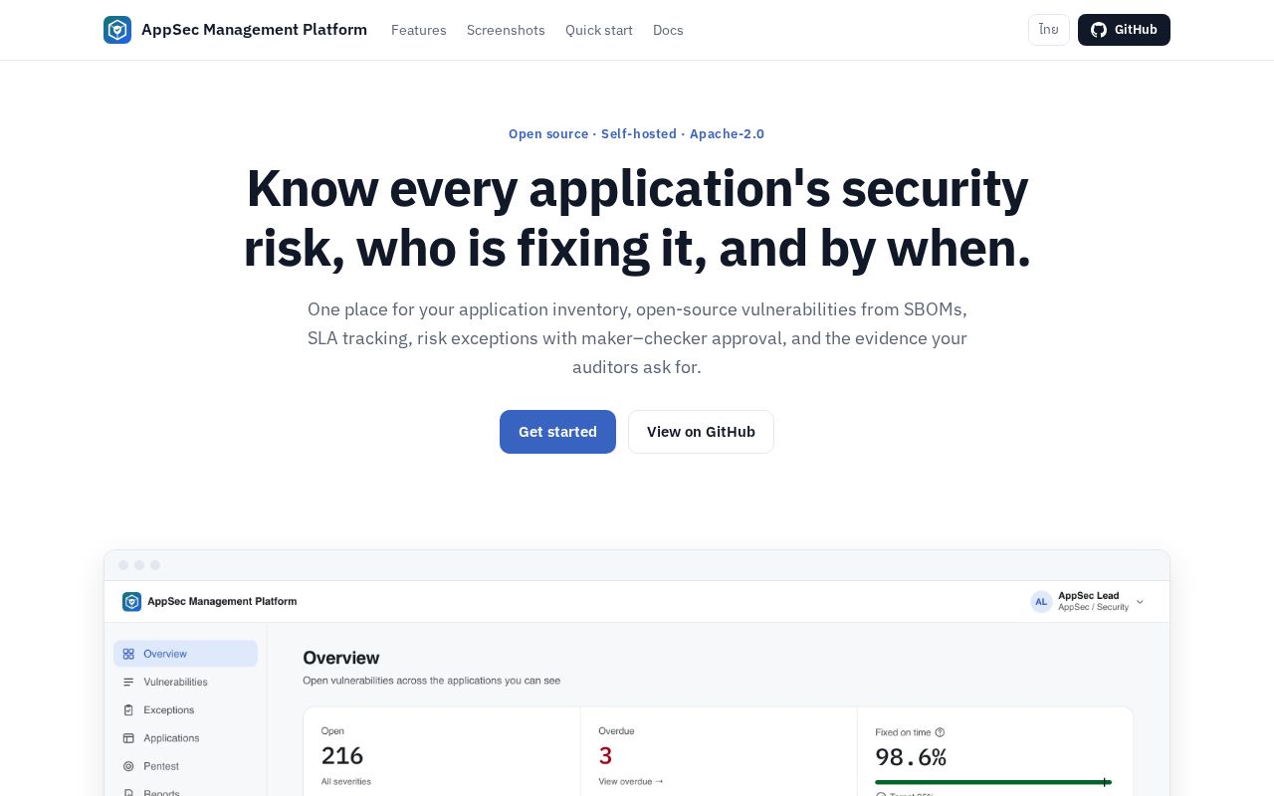The image size is (1274, 796).
Task: Go to the Screenshots nav item
Action: click(x=506, y=30)
